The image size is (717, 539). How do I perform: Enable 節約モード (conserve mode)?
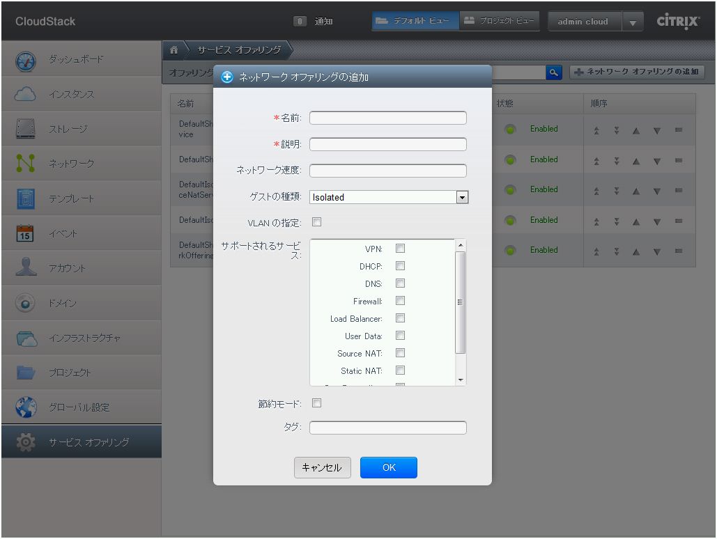pos(317,403)
